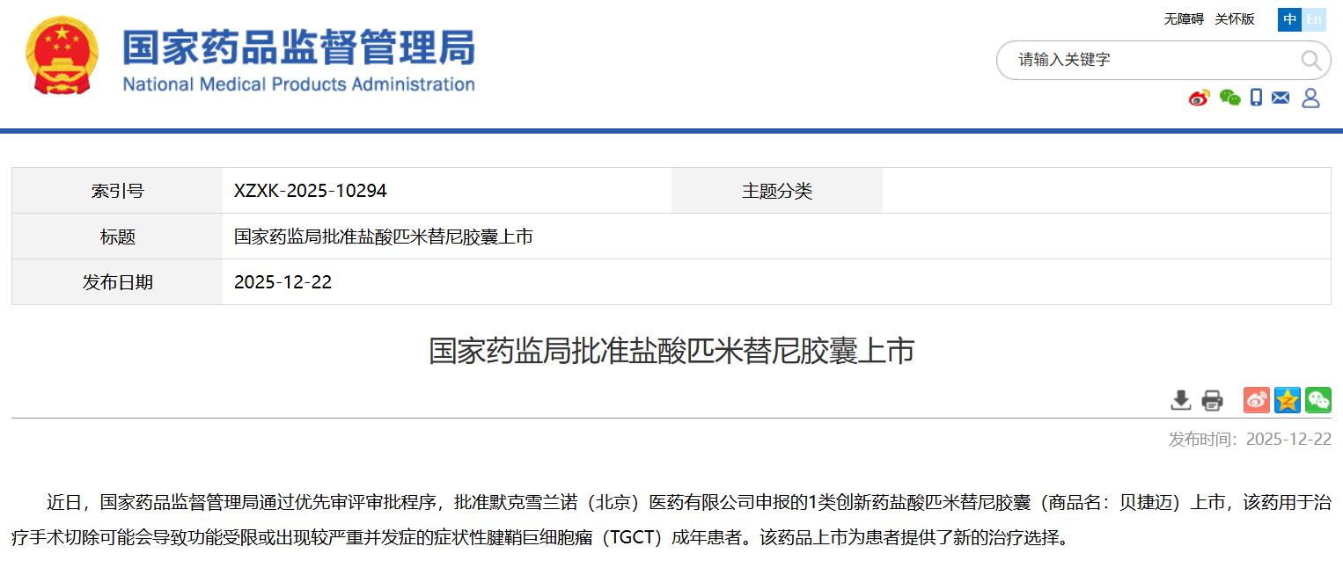1343x568 pixels.
Task: Click the 主题分类 header cell
Action: point(776,191)
